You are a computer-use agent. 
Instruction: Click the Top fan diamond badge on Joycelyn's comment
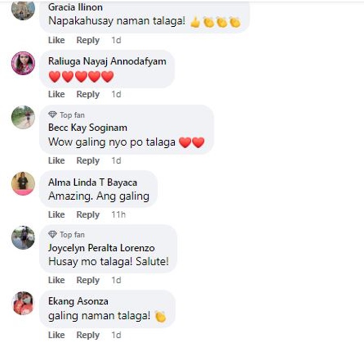coord(52,235)
